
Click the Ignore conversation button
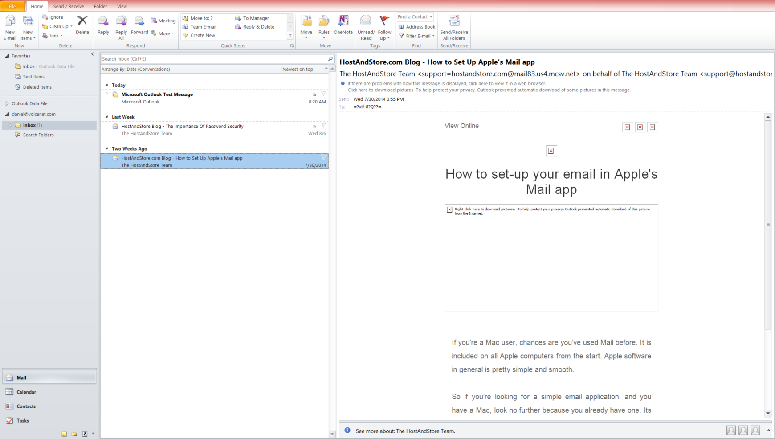[x=53, y=17]
